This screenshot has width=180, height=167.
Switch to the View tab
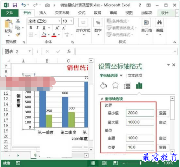129,13
